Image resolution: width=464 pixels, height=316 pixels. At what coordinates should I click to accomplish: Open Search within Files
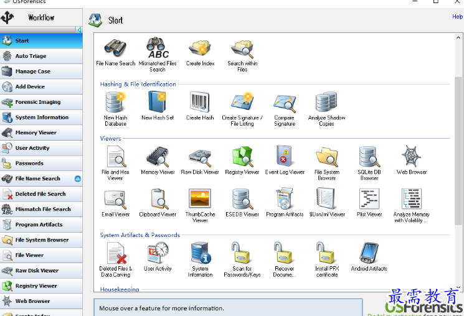(242, 49)
